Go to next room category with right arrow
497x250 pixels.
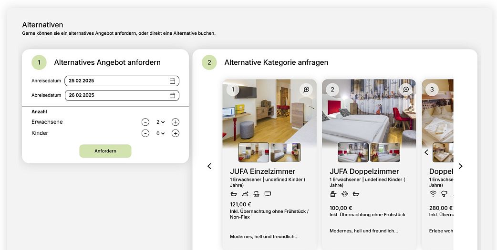(461, 166)
